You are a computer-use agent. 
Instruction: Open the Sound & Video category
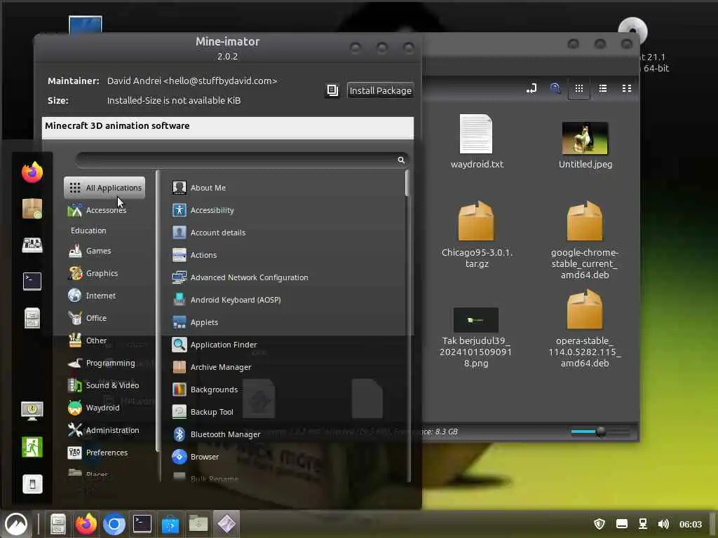click(x=104, y=385)
